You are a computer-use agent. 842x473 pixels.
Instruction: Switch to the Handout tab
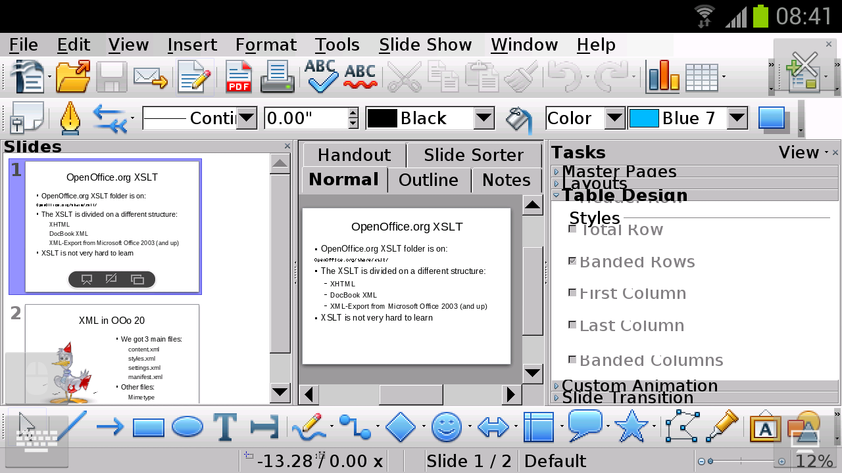(x=354, y=155)
